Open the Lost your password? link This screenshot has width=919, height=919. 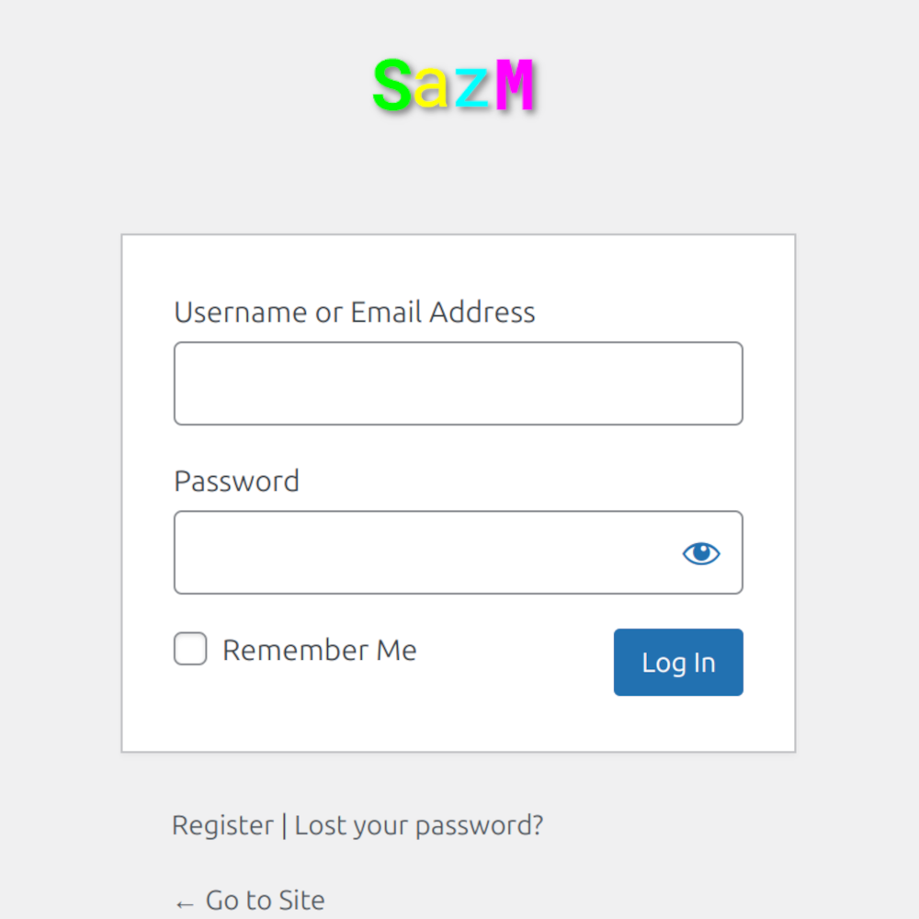(x=419, y=825)
